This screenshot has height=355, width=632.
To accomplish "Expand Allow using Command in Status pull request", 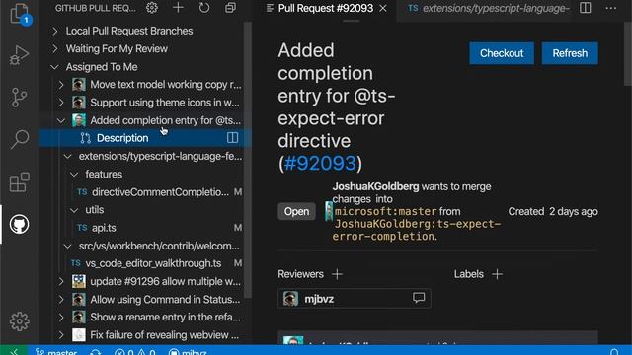I will pyautogui.click(x=61, y=300).
